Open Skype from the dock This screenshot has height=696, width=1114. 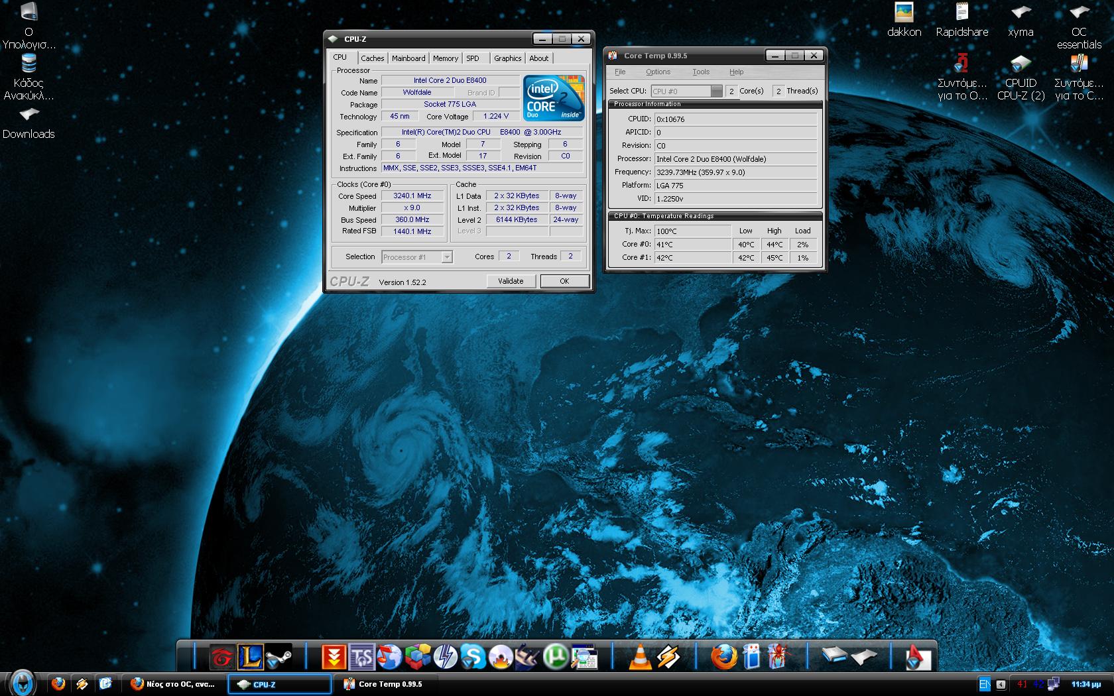click(x=473, y=657)
